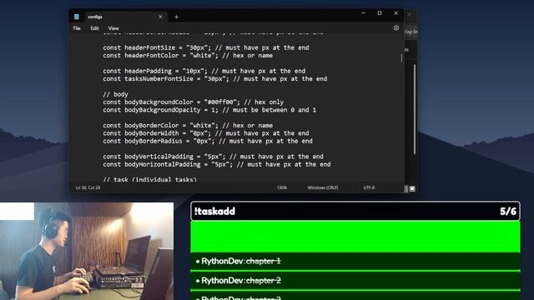Close the window behind Notepad
Viewport: 534px width, 300px height.
click(410, 15)
